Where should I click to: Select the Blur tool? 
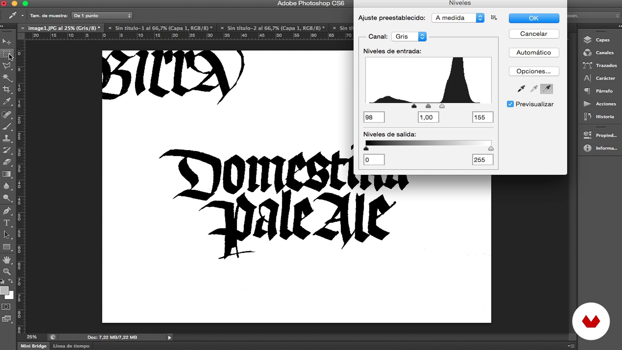click(x=6, y=186)
